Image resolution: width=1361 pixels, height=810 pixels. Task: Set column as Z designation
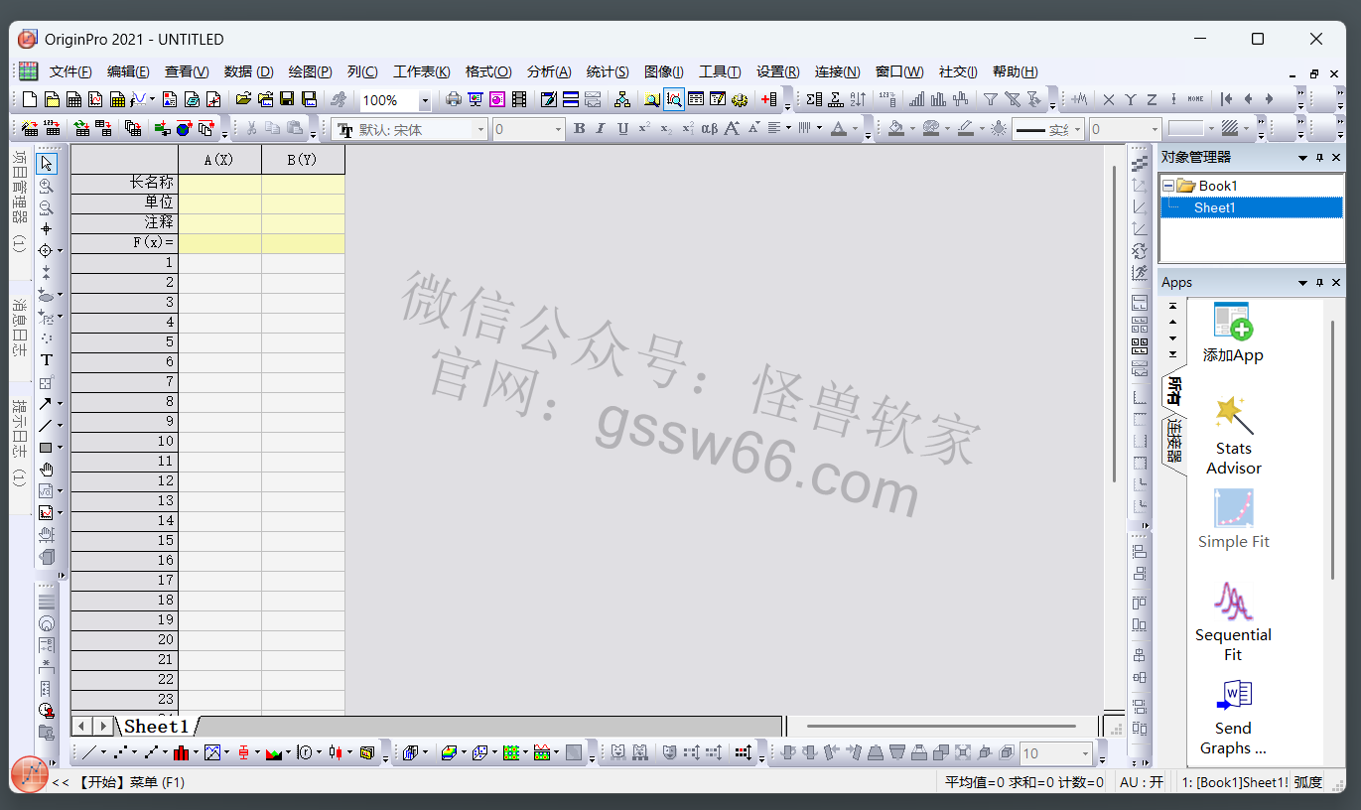pos(1152,99)
